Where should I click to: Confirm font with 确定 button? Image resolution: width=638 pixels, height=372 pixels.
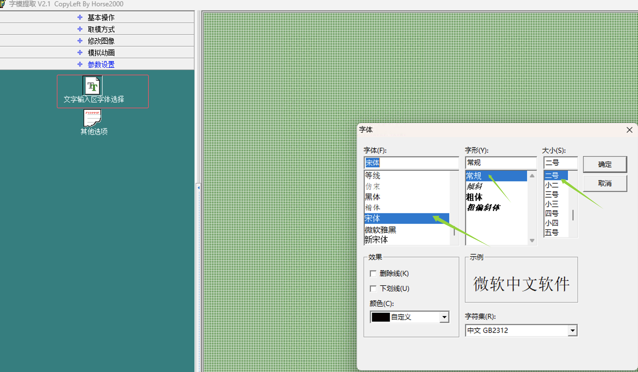click(605, 164)
